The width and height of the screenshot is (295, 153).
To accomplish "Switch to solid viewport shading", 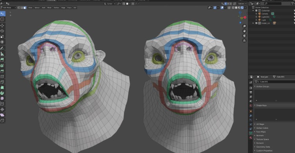I will tap(236, 8).
